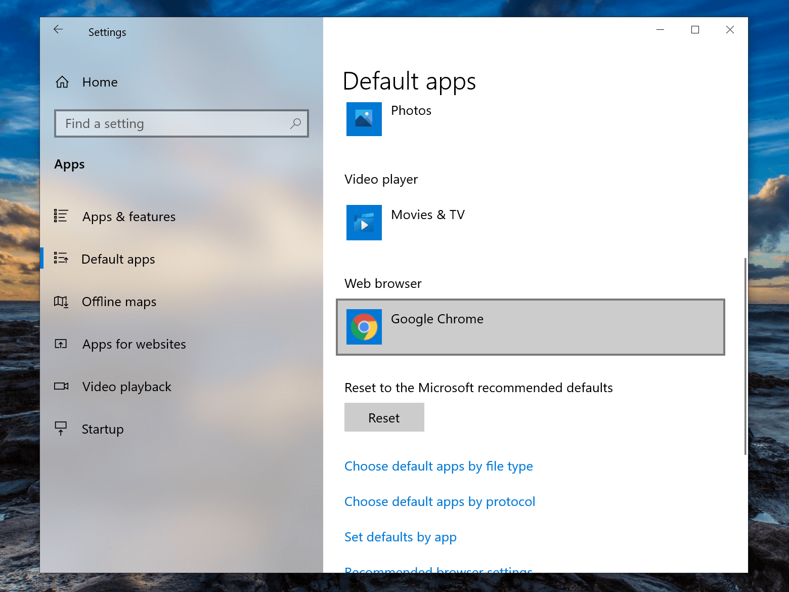Viewport: 789px width, 592px height.
Task: Close the Settings window
Action: pyautogui.click(x=730, y=30)
